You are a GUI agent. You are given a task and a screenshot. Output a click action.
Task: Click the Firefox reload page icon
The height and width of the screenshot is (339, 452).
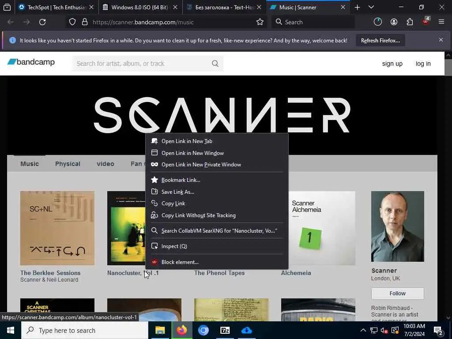(42, 22)
